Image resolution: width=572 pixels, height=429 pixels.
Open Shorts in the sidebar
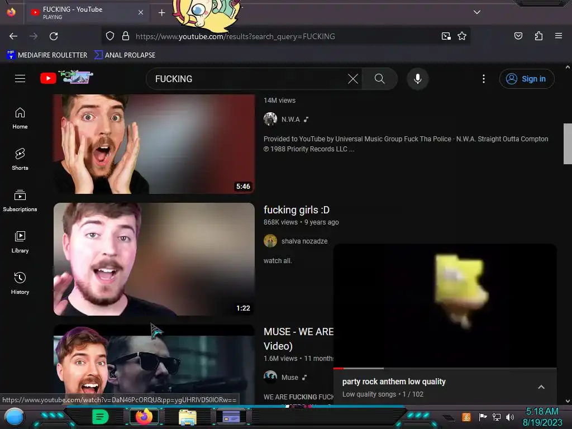[20, 159]
